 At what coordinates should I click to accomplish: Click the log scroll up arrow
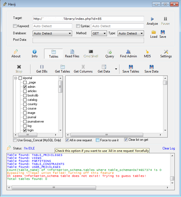[x=172, y=156]
